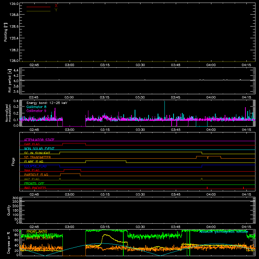Click the yellow FRONT_RATIO legend label
The height and width of the screenshot is (259, 259).
click(37, 231)
